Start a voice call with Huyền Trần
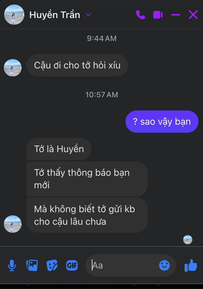 [x=140, y=15]
